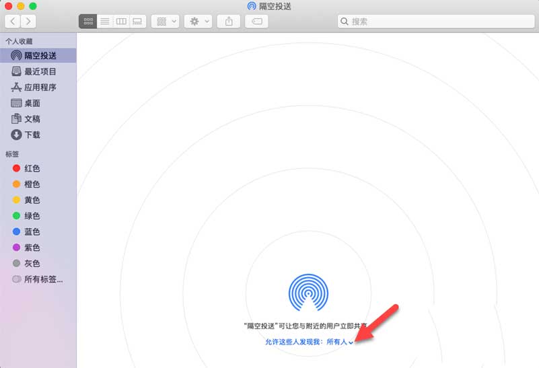Close the Finder window with red button
The image size is (539, 368).
[9, 6]
